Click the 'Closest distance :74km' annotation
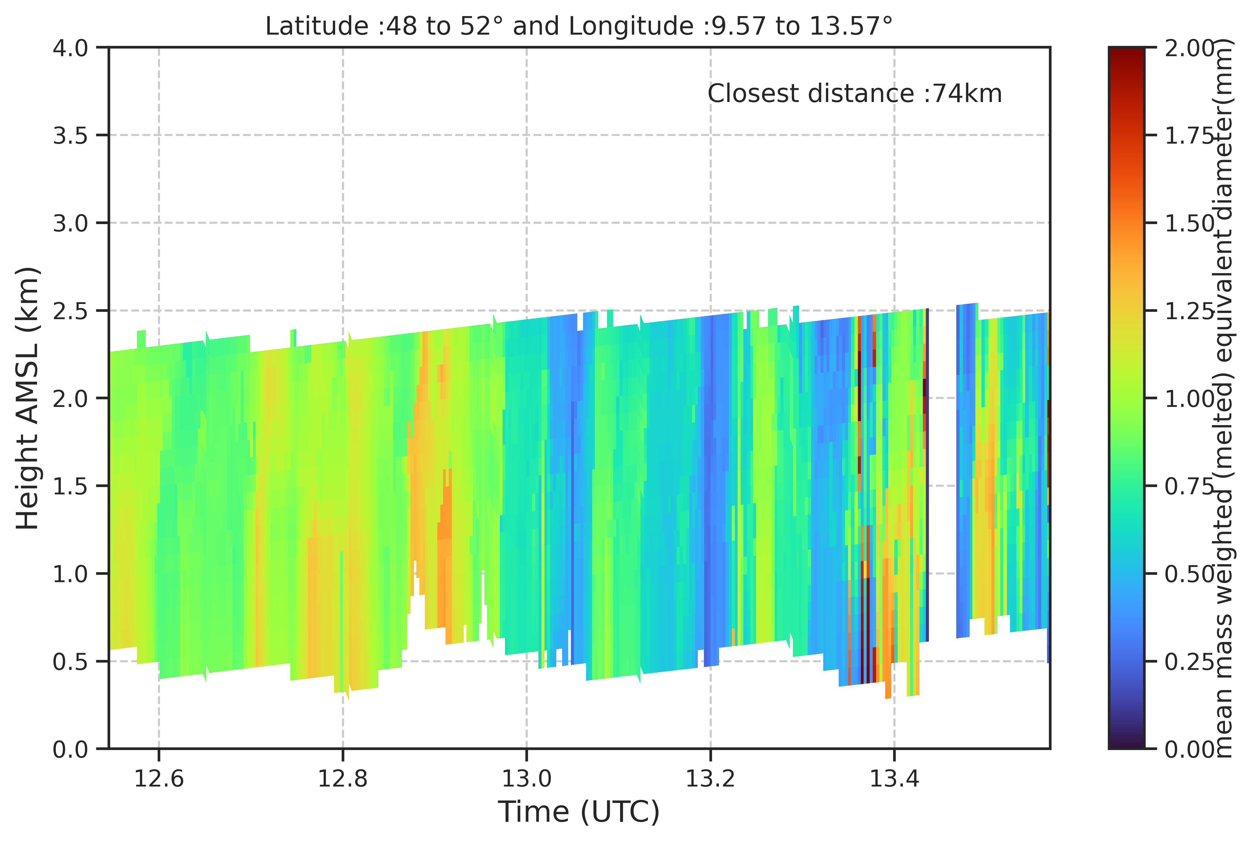Viewport: 1252px width, 843px height. (x=854, y=94)
